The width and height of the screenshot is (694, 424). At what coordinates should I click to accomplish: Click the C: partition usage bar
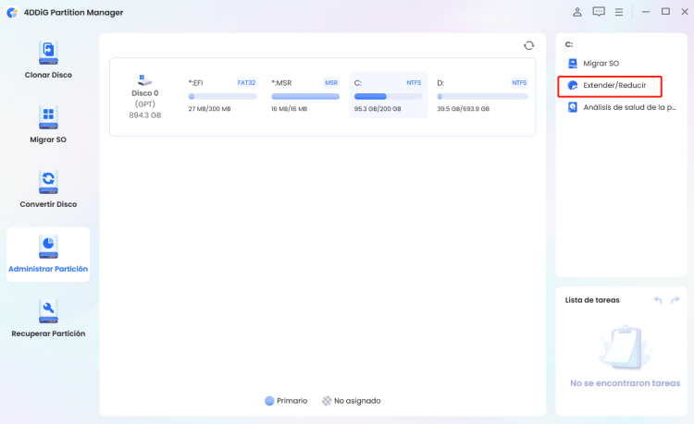[388, 96]
